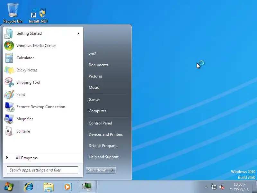Image resolution: width=257 pixels, height=193 pixels.
Task: Open the Paint palette icon
Action: pos(9,95)
